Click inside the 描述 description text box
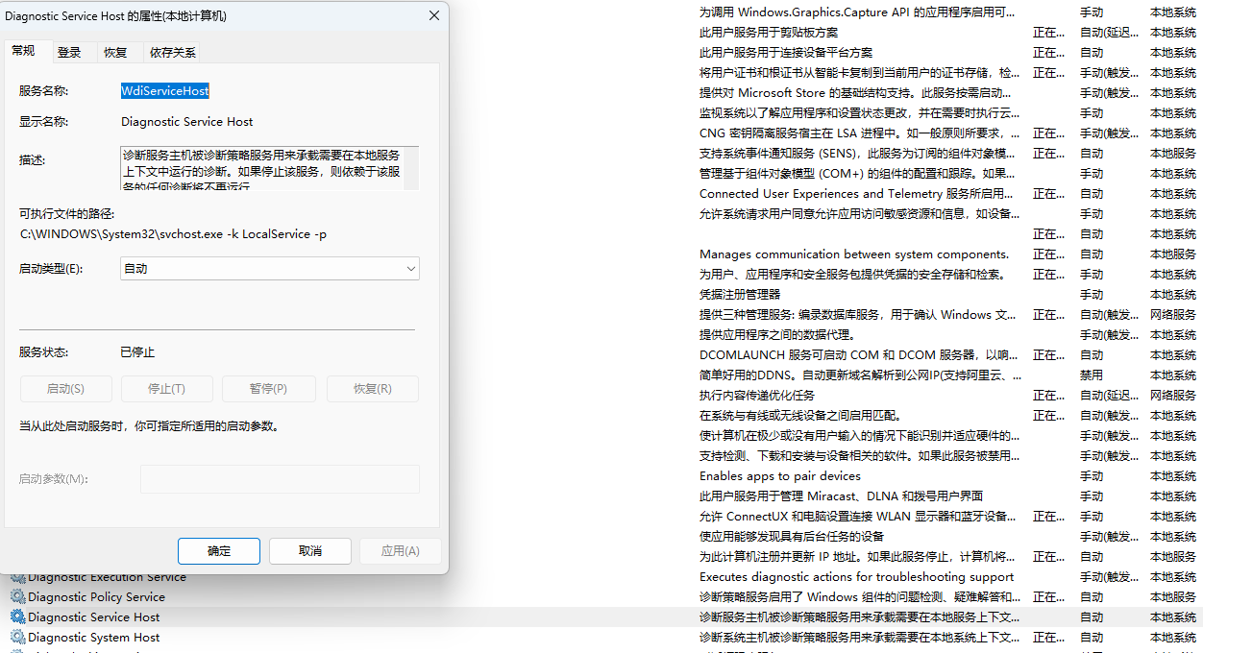 coord(270,168)
